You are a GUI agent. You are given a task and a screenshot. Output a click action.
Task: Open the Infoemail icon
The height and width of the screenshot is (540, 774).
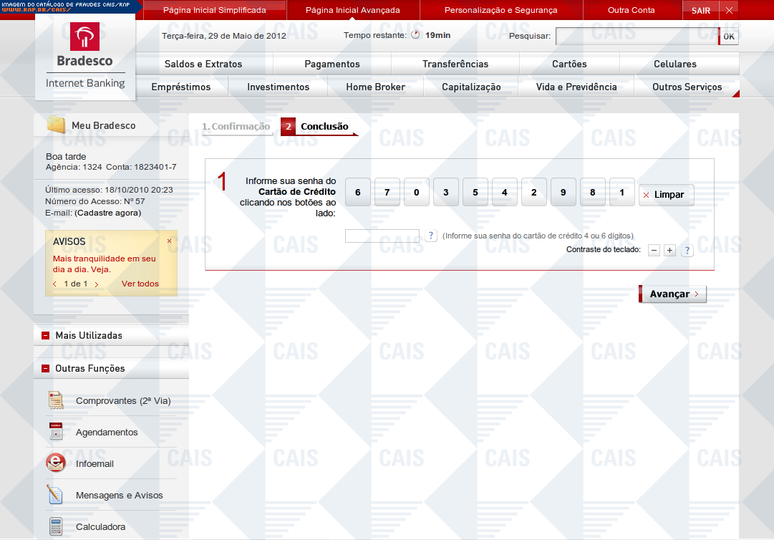point(56,463)
